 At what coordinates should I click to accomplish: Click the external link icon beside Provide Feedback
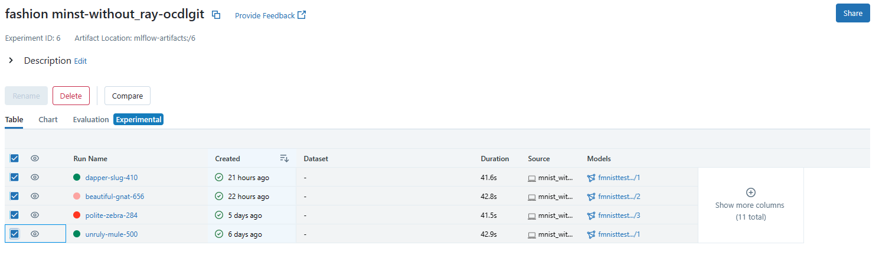coord(302,15)
